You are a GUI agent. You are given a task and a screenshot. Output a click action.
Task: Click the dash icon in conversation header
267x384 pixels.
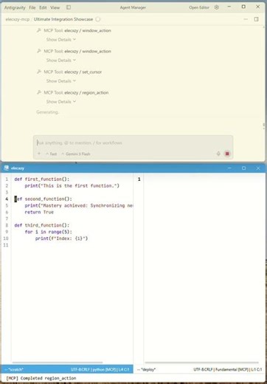tap(246, 19)
